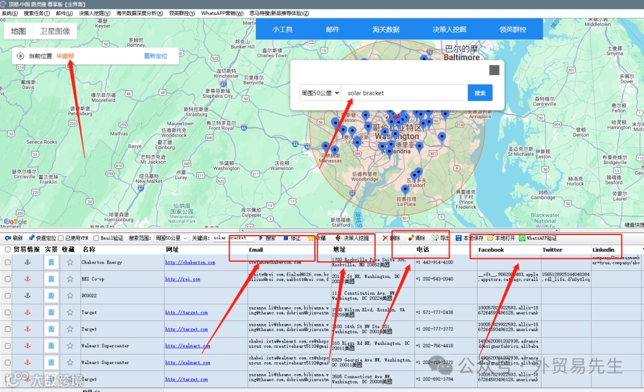Check the REI Co-op row checkbox
Screen dimensions: 644x392
[x=7, y=279]
